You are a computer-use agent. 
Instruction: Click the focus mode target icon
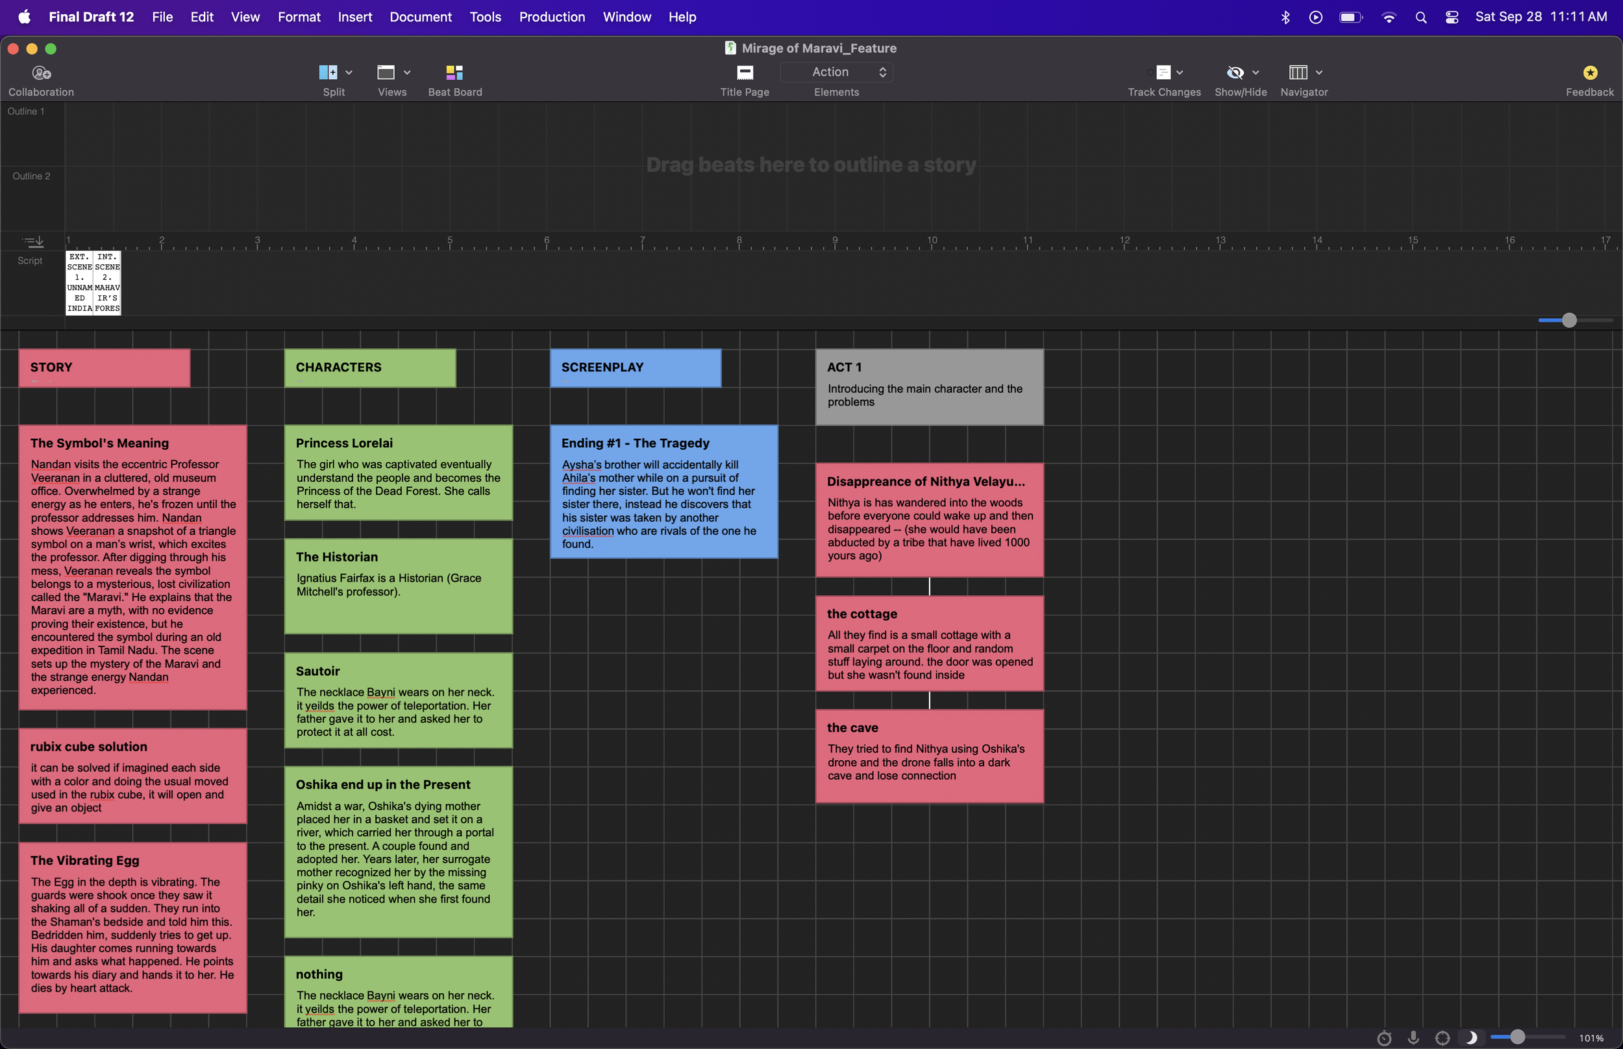click(x=1442, y=1038)
